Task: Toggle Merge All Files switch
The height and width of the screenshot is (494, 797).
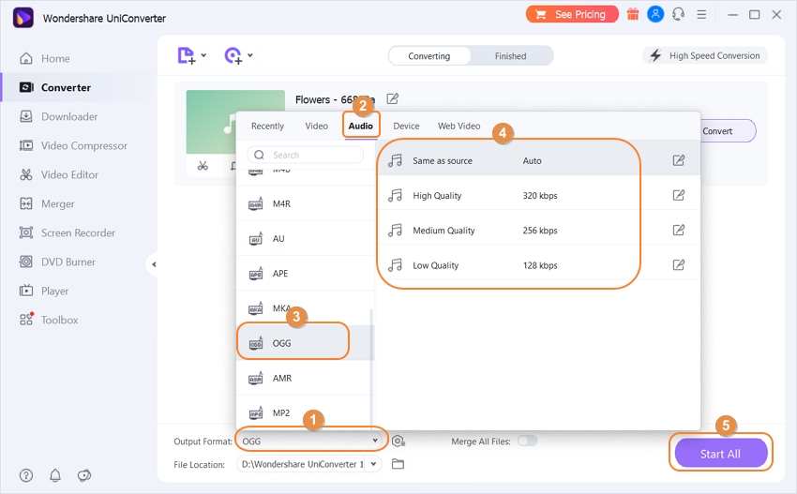Action: (527, 441)
